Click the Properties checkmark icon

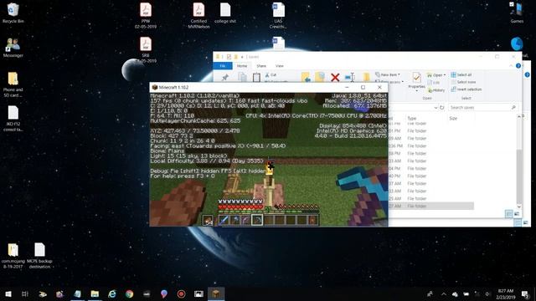[x=416, y=78]
